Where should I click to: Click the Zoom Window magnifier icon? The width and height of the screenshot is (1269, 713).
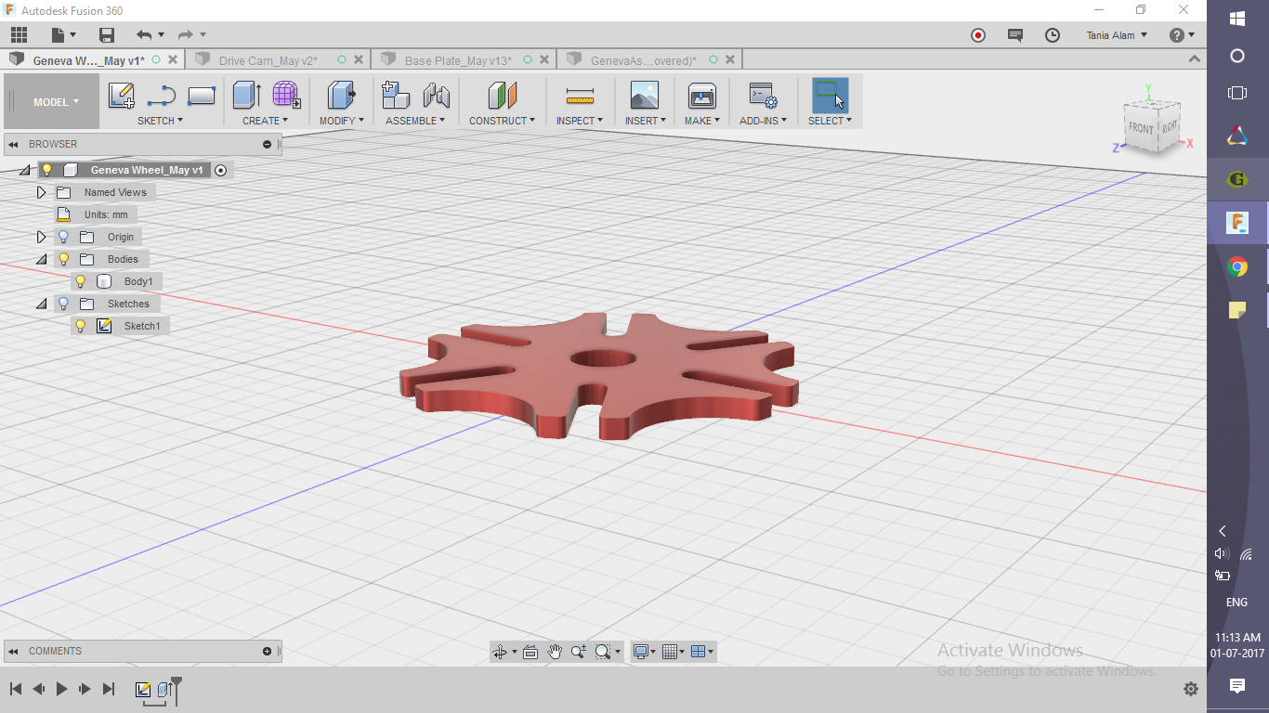tap(603, 652)
